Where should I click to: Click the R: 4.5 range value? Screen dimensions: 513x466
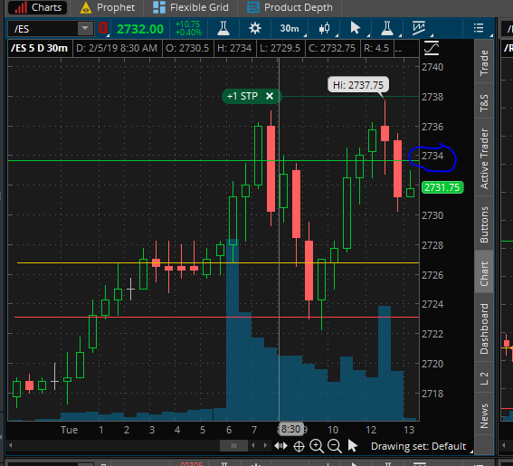pyautogui.click(x=376, y=48)
